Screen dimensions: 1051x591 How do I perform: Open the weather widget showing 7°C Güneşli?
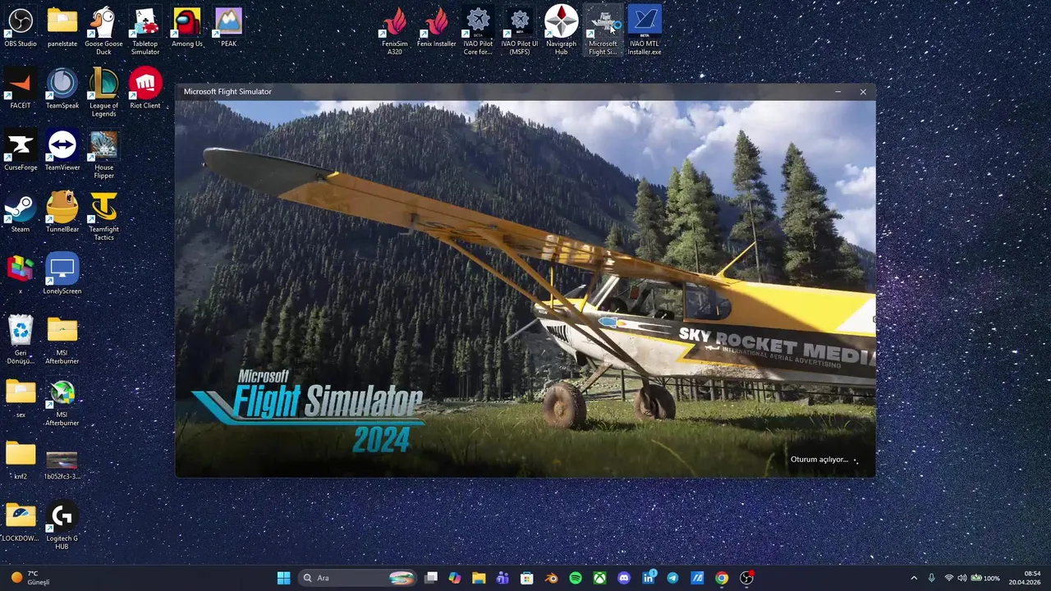31,578
